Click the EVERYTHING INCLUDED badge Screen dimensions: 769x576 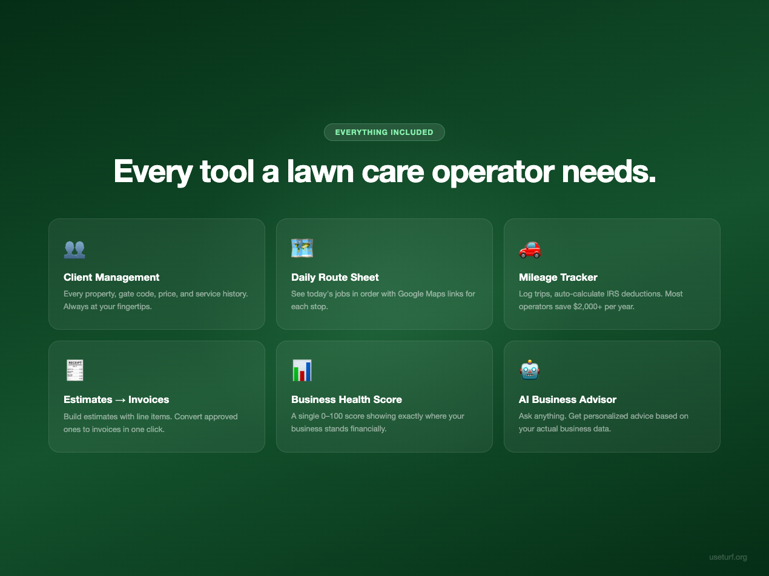[384, 132]
